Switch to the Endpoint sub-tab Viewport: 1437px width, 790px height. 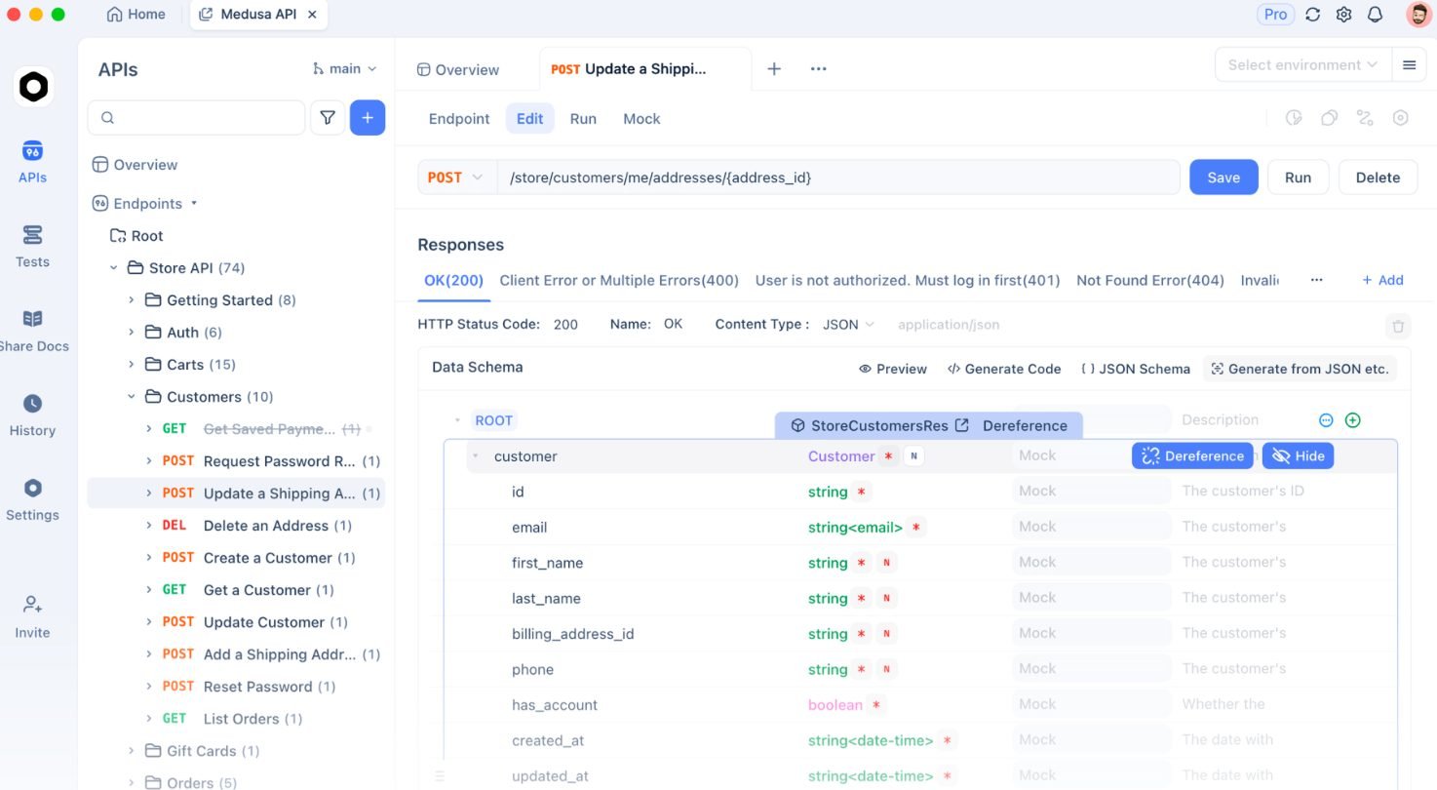tap(459, 119)
